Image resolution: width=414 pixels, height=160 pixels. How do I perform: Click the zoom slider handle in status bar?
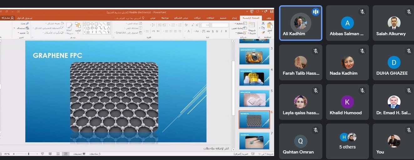coord(28,154)
